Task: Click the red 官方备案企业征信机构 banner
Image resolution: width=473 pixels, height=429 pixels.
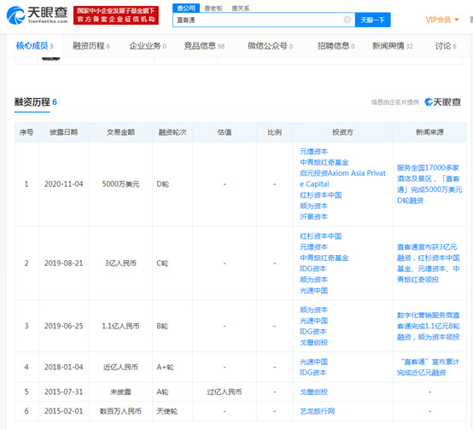Action: 116,15
